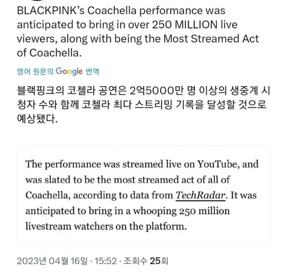Open the 조회수 25회 view count
The image size is (287, 278).
coord(146,261)
